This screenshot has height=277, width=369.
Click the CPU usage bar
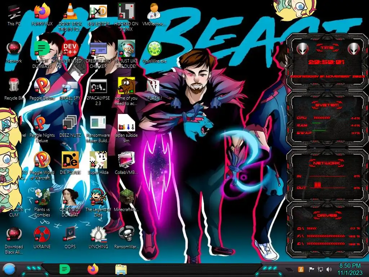322,118
